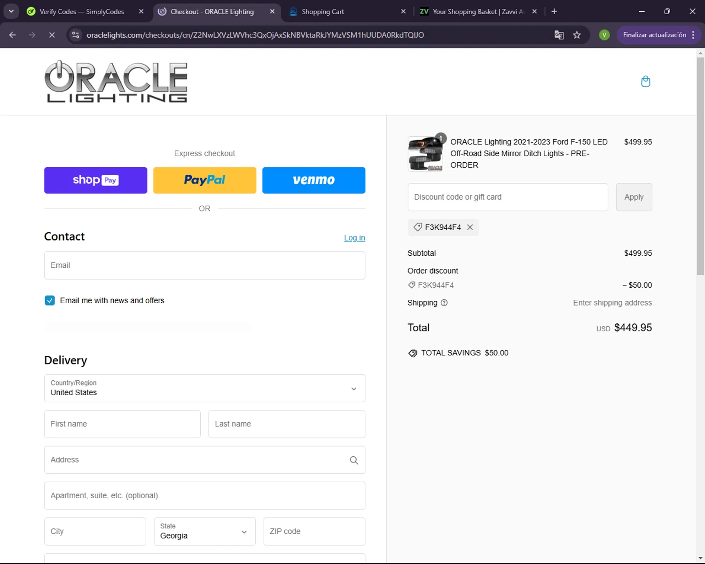
Task: Open the tab search dropdown arrow
Action: coord(11,11)
